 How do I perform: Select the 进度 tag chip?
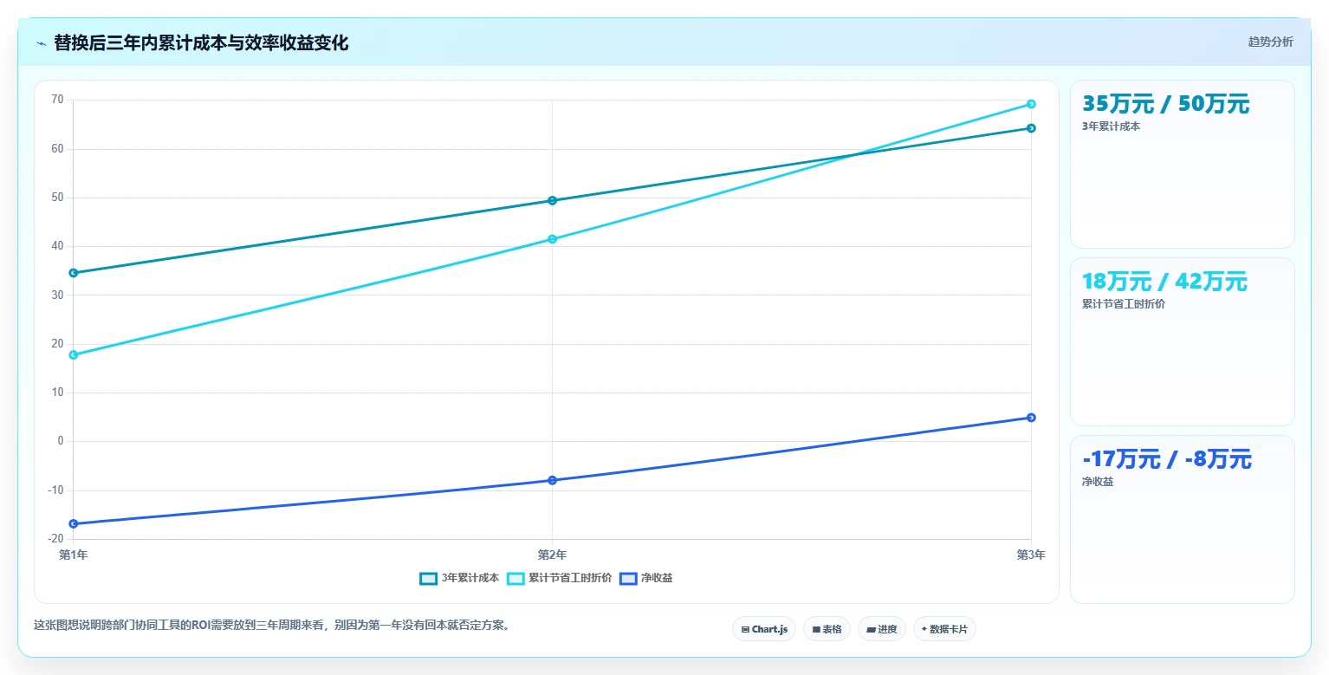[882, 629]
